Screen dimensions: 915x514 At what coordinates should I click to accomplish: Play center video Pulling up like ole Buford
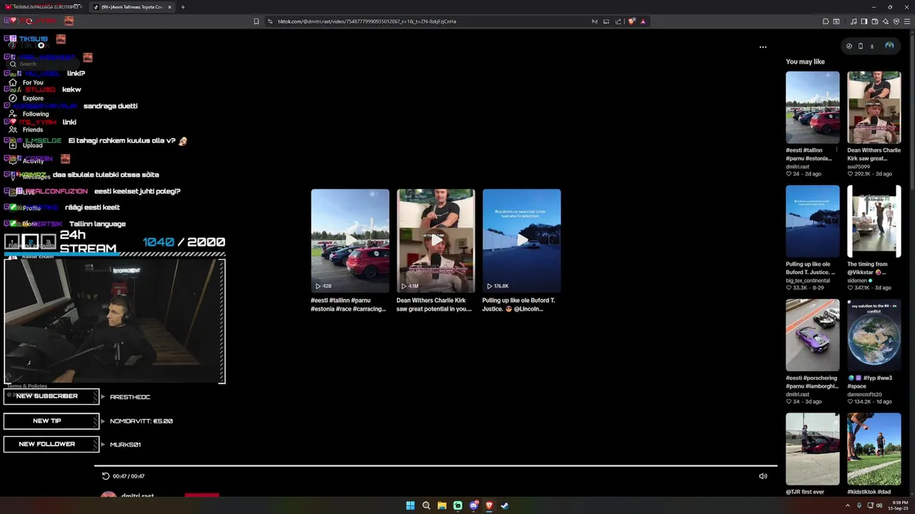(x=522, y=241)
